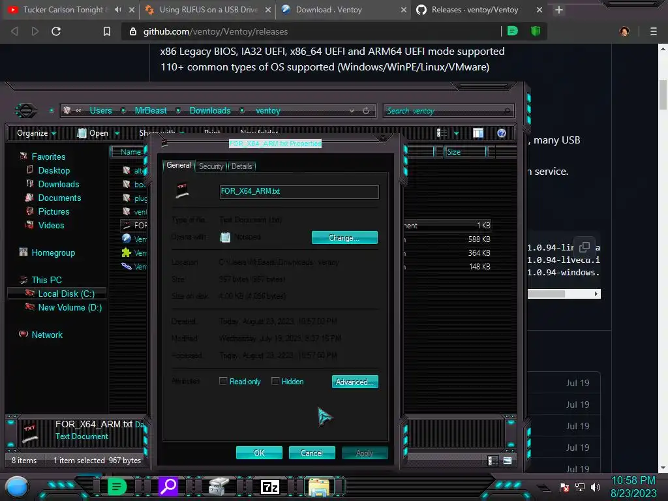Image resolution: width=668 pixels, height=501 pixels.
Task: Open File Explorer from the taskbar
Action: [x=319, y=487]
